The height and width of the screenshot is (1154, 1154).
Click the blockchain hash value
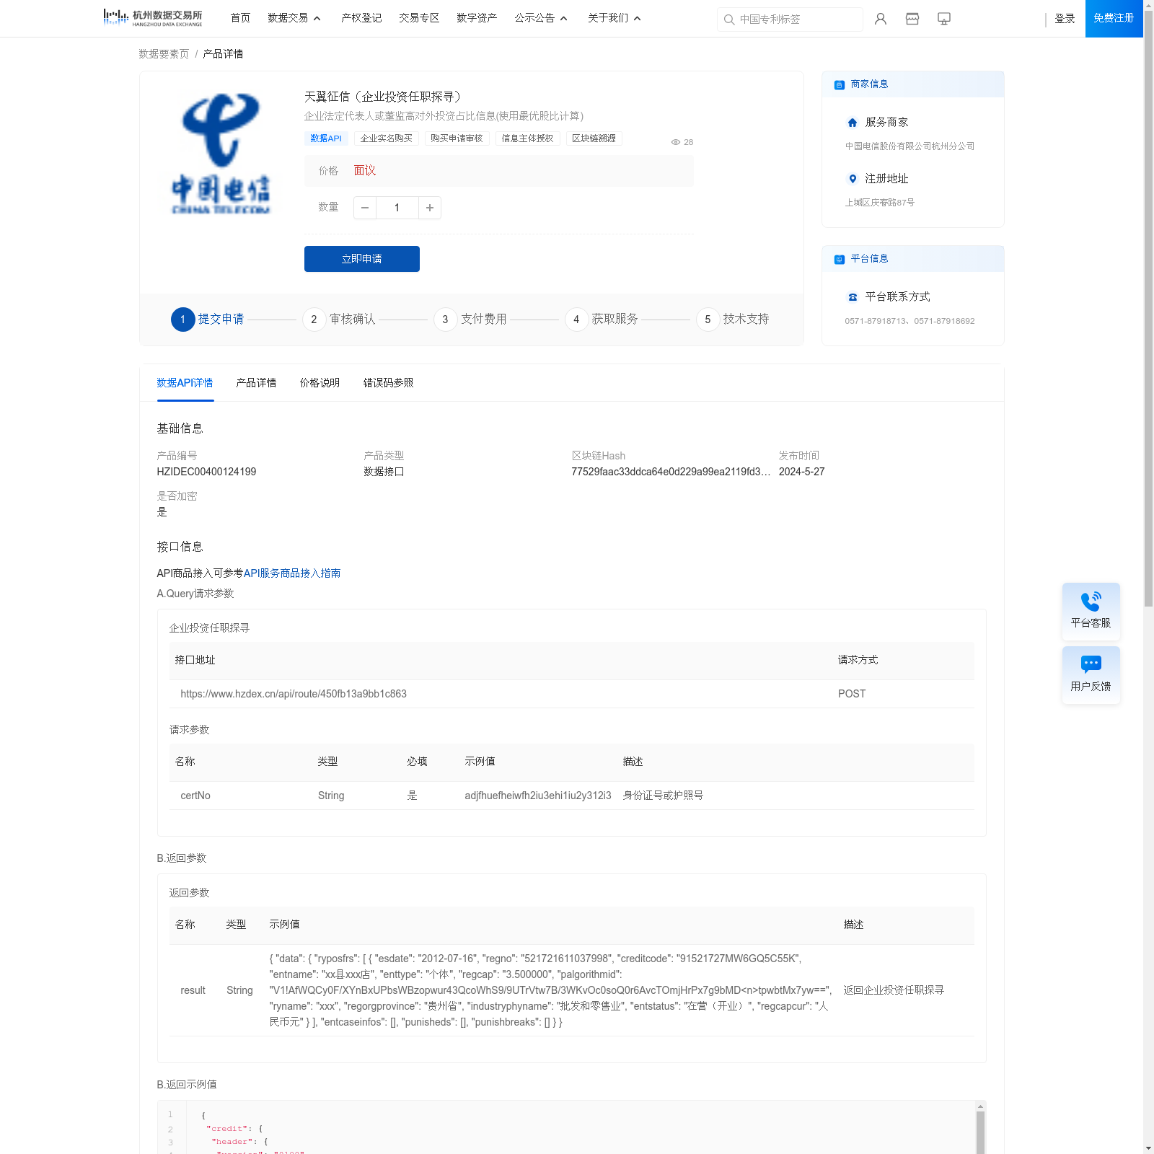[x=671, y=472]
